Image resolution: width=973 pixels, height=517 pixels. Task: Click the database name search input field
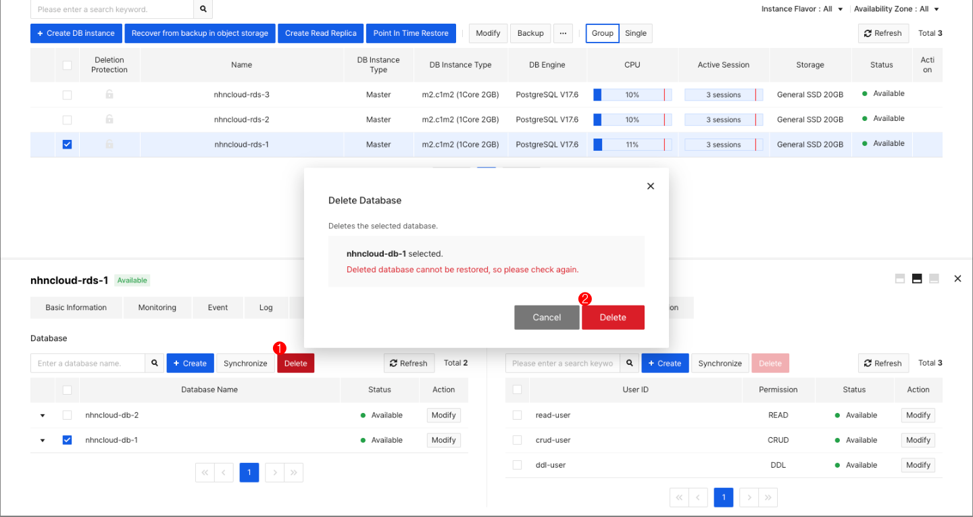click(87, 363)
